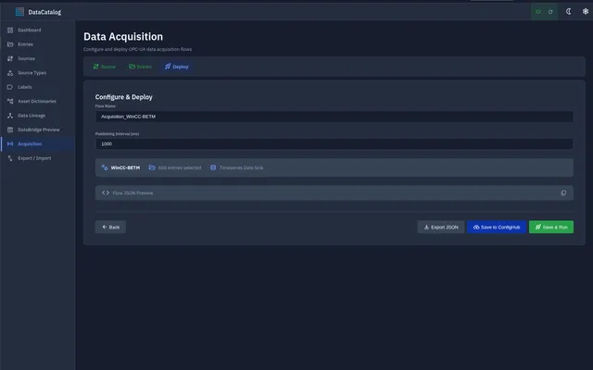The image size is (593, 370).
Task: Click the Export / Import sidebar icon
Action: pyautogui.click(x=10, y=158)
